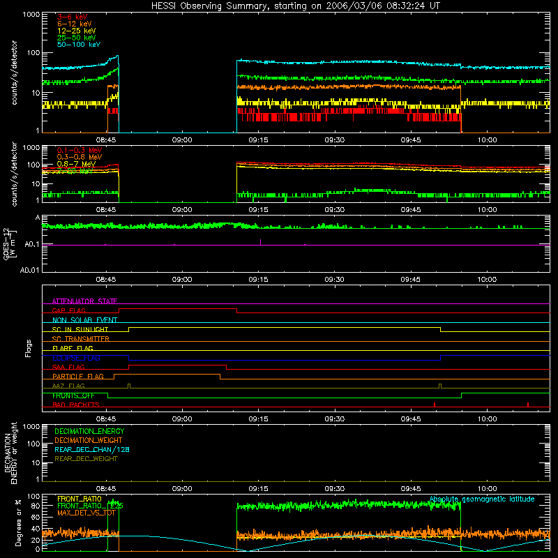Click the MAX_DET_VS_TOT legend label
The height and width of the screenshot is (558, 558).
pos(86,513)
